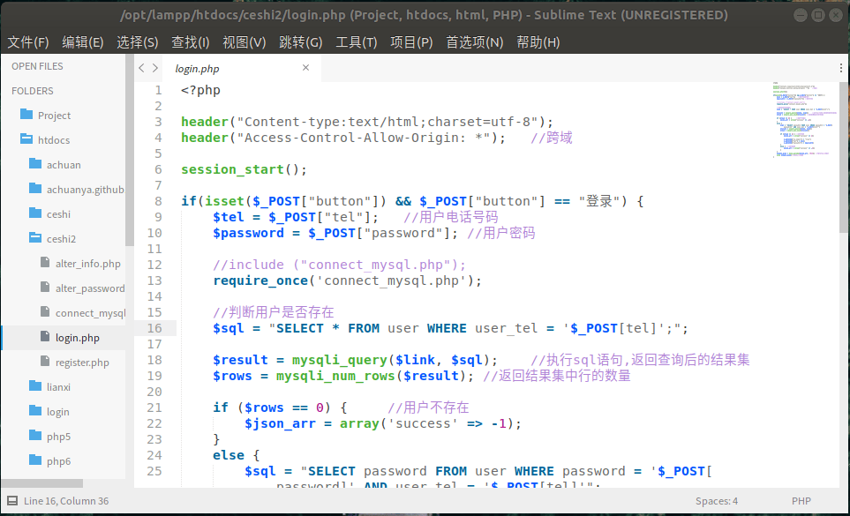Open the 首选项(N) preferences menu
This screenshot has width=850, height=516.
474,42
